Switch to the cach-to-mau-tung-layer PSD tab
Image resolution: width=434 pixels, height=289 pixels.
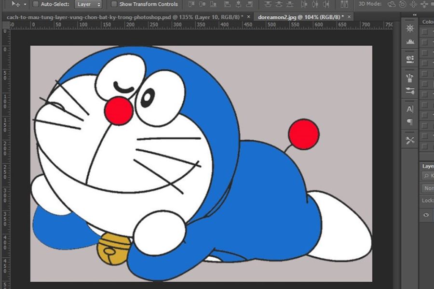point(125,17)
